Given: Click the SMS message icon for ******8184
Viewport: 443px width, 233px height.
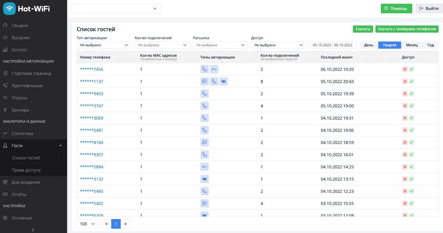Looking at the screenshot, I should tap(204, 143).
